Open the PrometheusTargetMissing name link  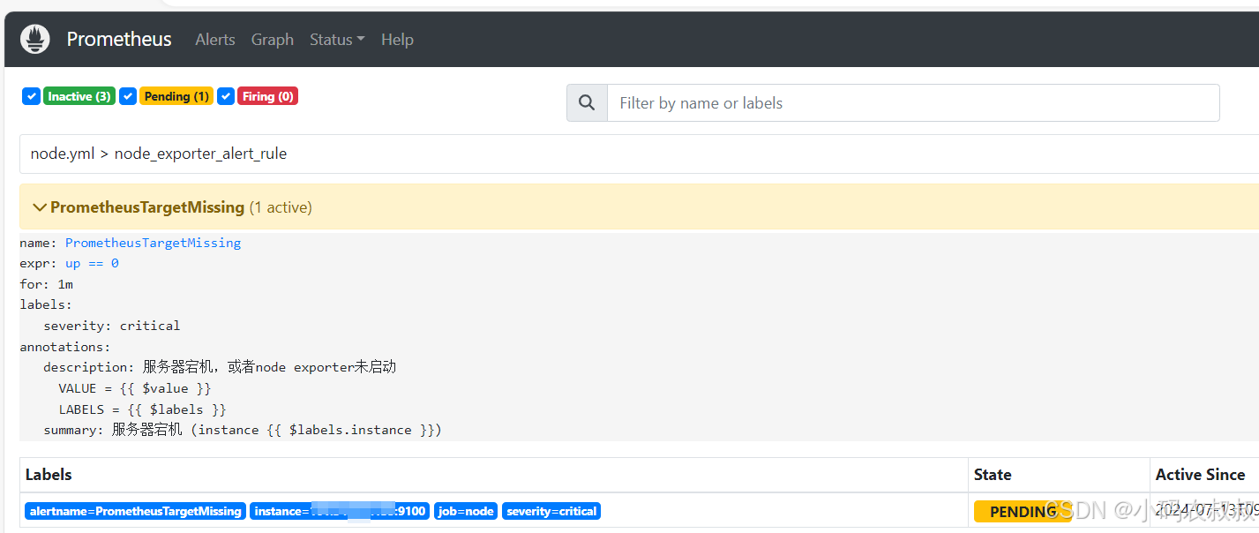pyautogui.click(x=153, y=243)
